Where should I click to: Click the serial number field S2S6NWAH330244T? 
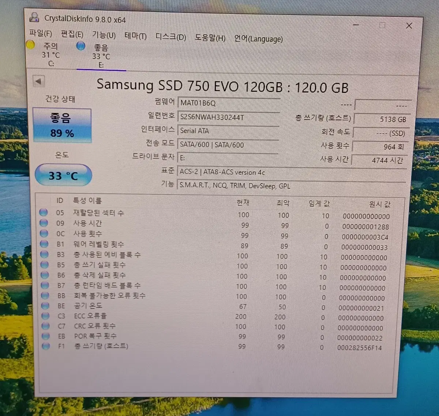[229, 117]
